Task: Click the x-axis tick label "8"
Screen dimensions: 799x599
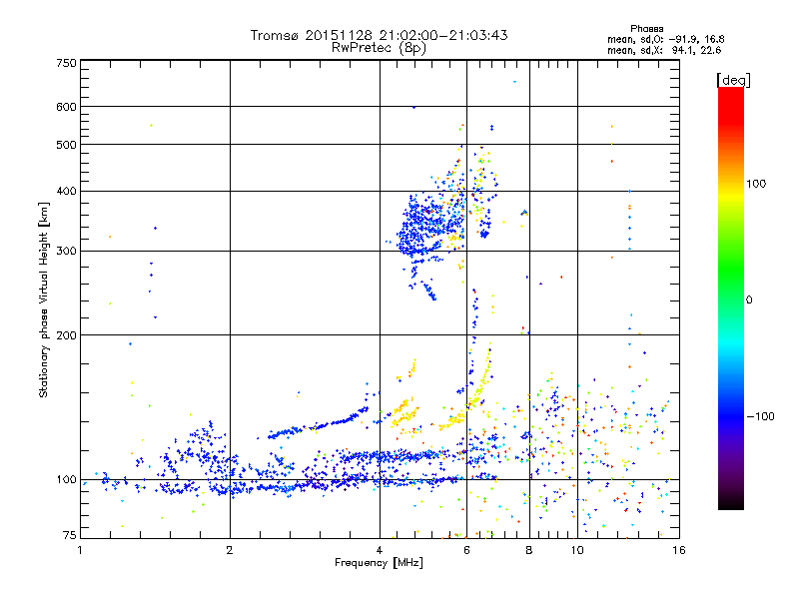Action: coord(529,550)
